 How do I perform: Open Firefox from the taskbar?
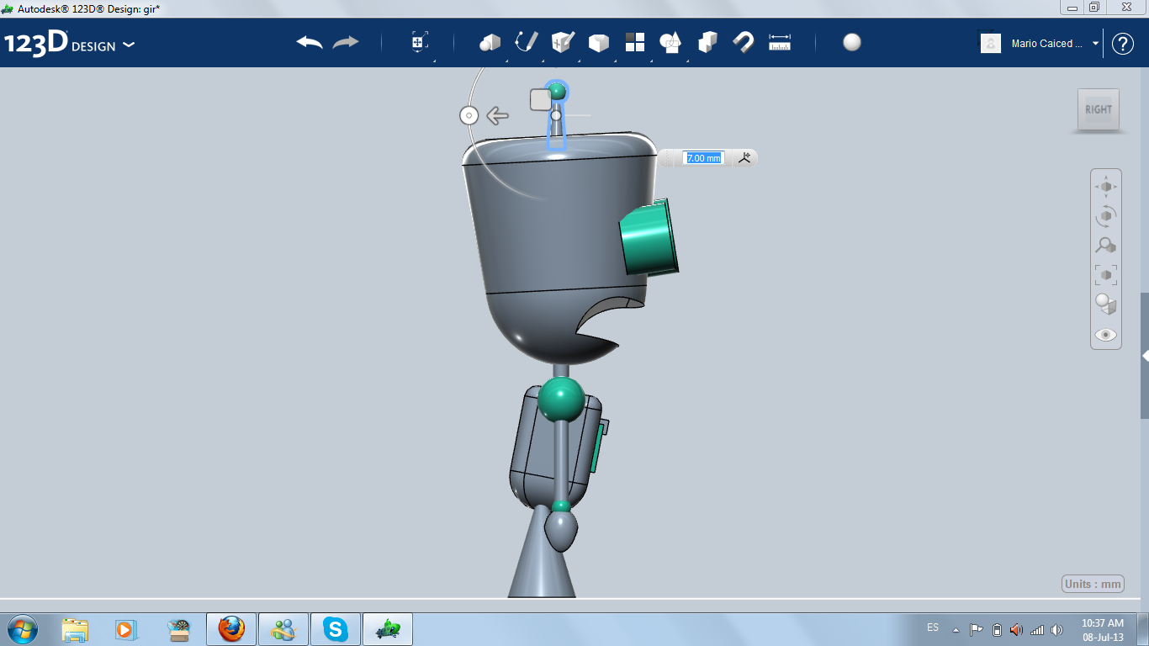point(231,629)
